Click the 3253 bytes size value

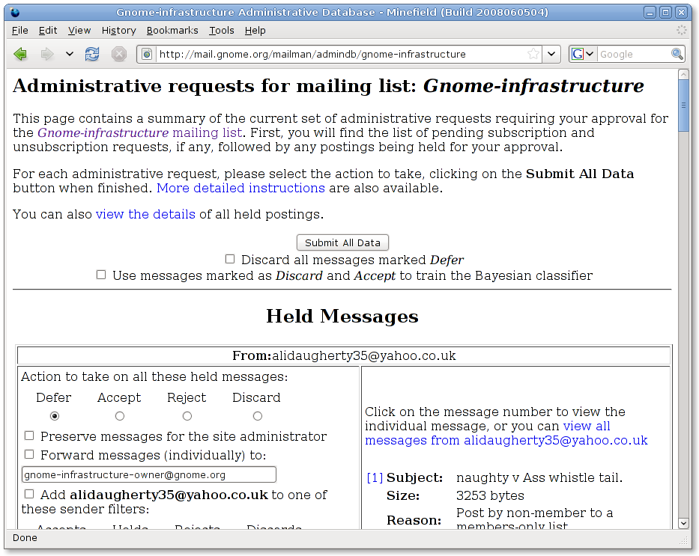pos(490,495)
